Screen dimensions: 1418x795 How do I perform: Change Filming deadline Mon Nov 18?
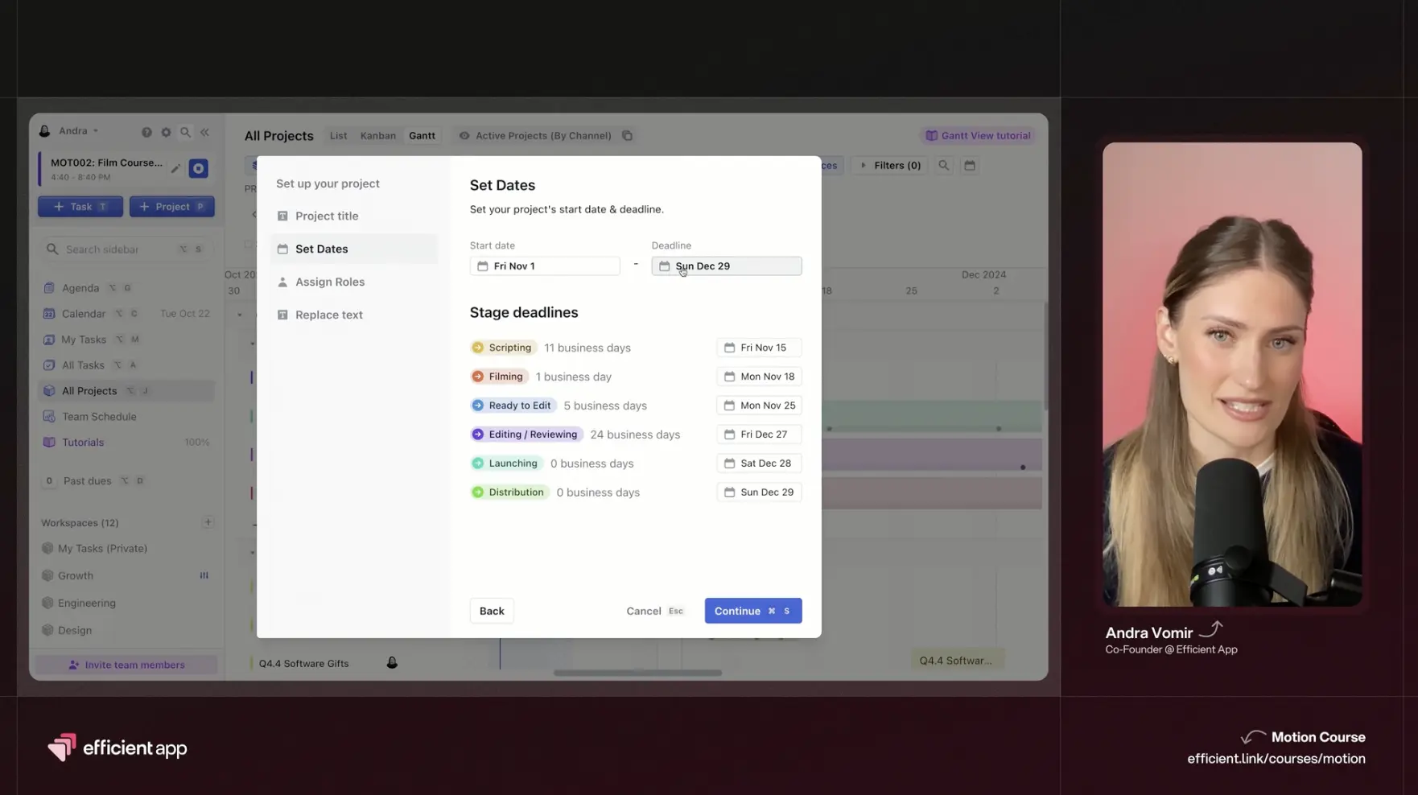(x=759, y=377)
